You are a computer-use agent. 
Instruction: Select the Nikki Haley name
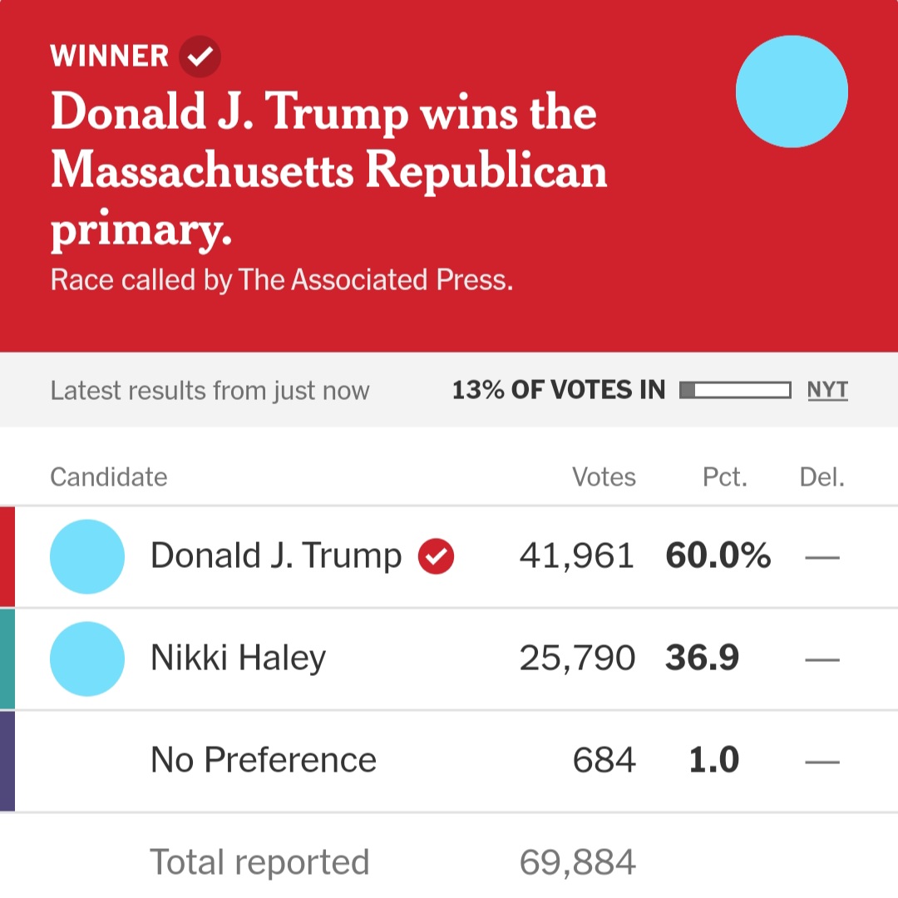pyautogui.click(x=239, y=659)
